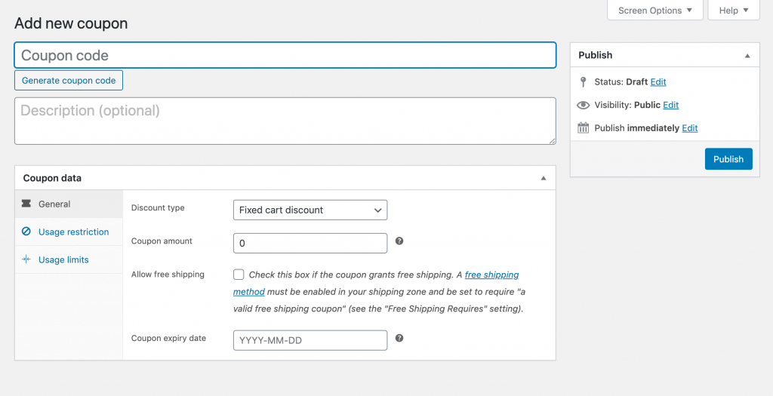This screenshot has width=773, height=396.
Task: Open the Discount type dropdown
Action: point(310,210)
